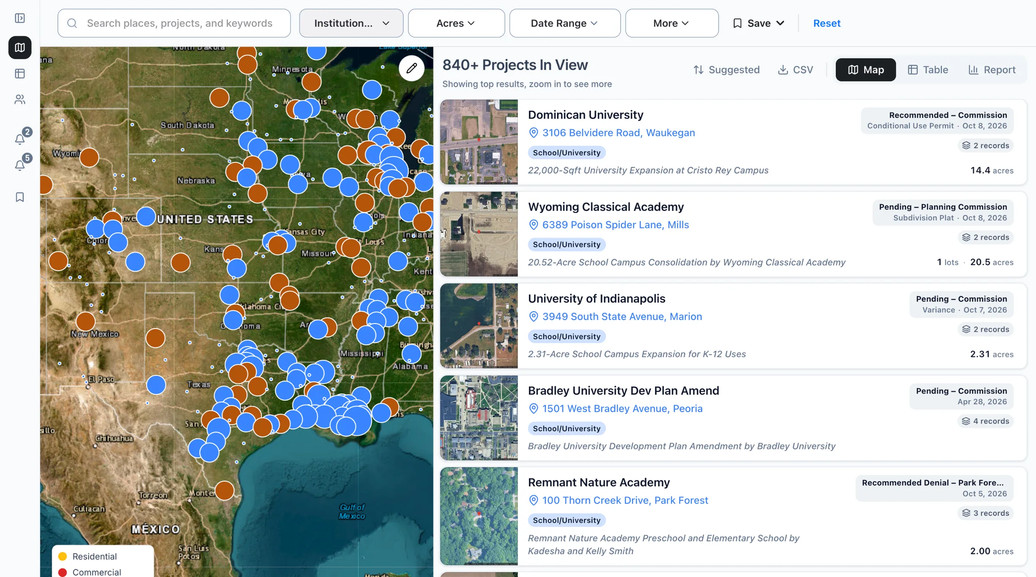Screen dimensions: 1036x577
Task: Focus the search places and keywords field
Action: [174, 23]
